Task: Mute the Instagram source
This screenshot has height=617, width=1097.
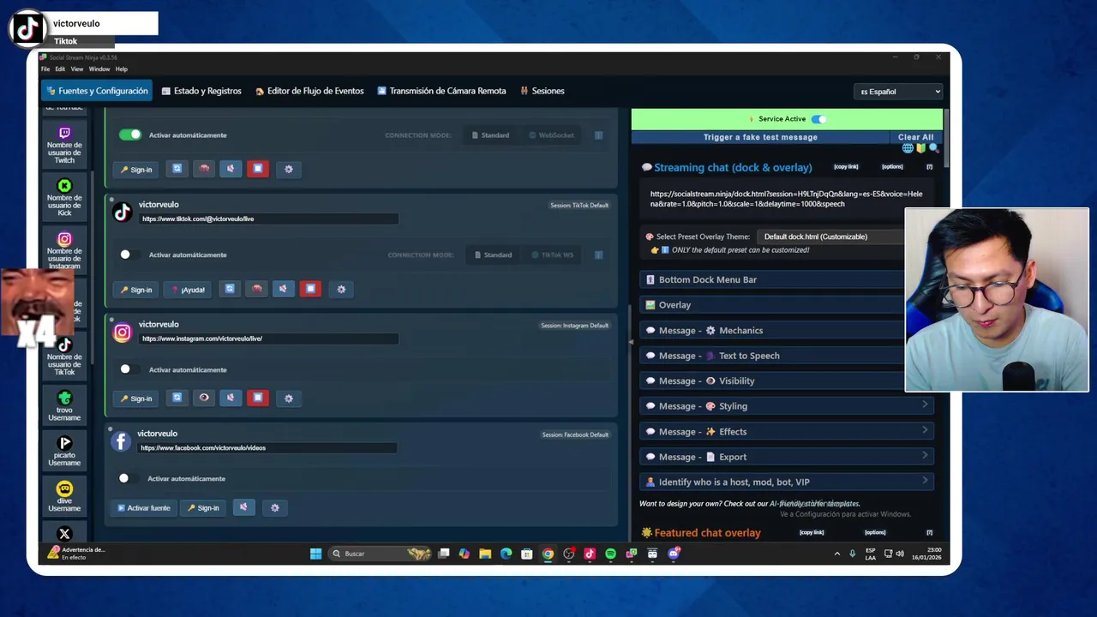Action: click(231, 398)
